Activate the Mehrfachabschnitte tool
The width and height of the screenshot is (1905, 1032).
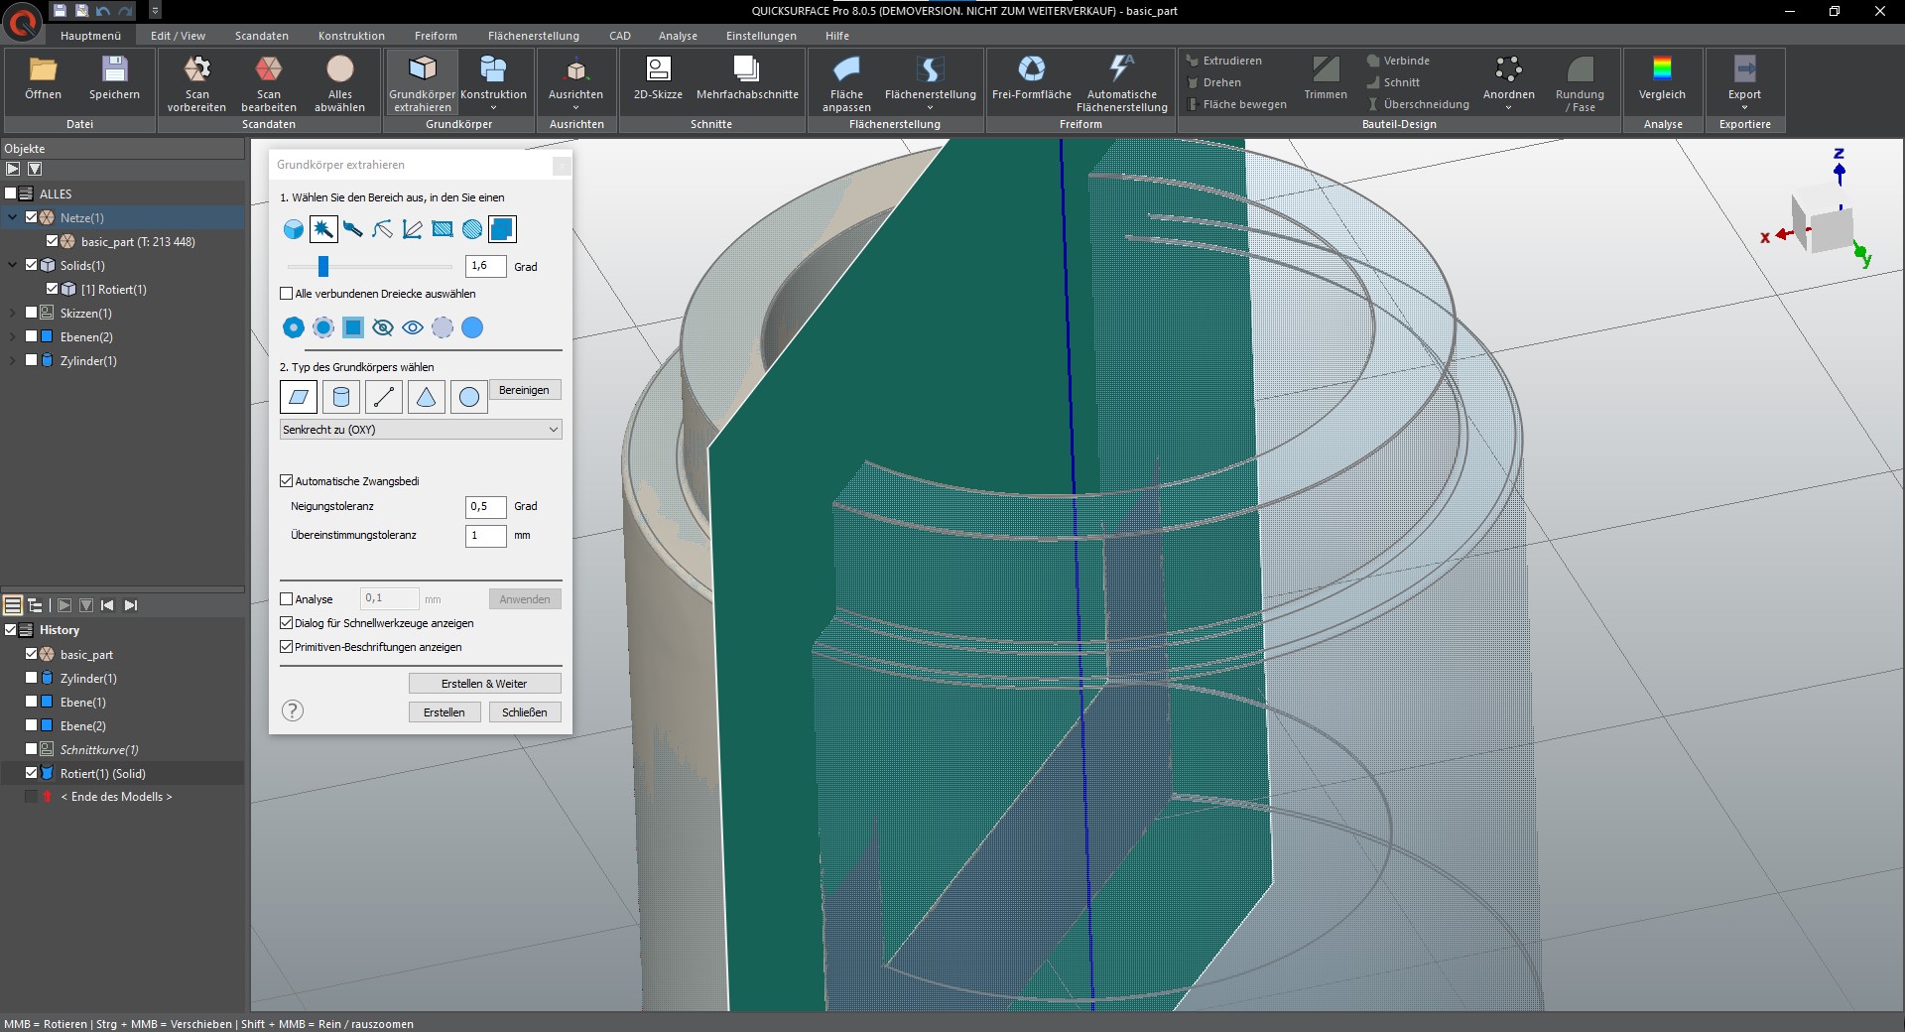coord(746,79)
